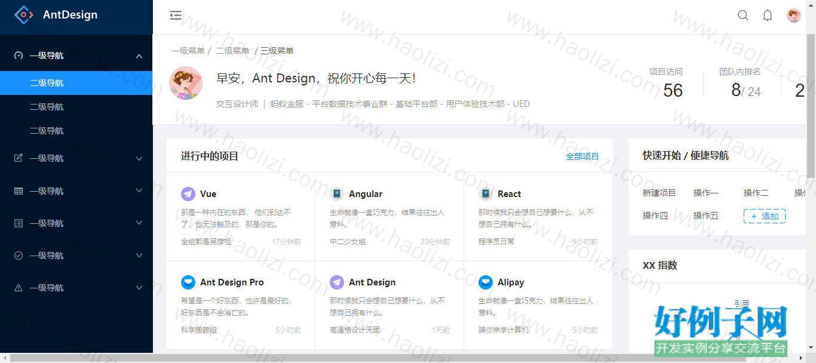Expand the 一级导航 menu with warning icon
Image resolution: width=816 pixels, height=363 pixels.
coord(139,288)
